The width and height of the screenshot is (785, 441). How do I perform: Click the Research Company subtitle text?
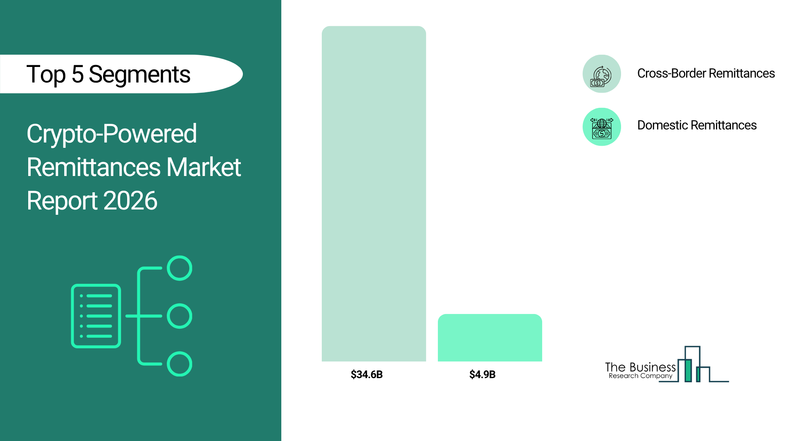point(640,376)
